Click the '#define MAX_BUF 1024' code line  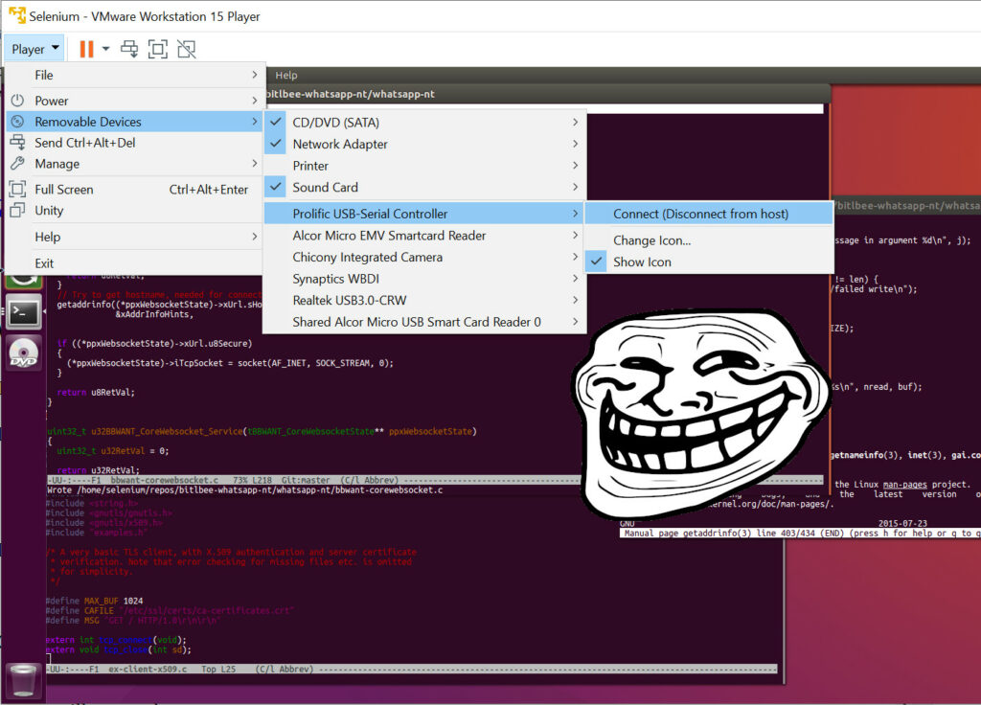[x=95, y=601]
